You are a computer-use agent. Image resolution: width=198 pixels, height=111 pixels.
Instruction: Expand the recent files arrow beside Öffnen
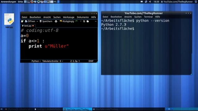pos(37,21)
